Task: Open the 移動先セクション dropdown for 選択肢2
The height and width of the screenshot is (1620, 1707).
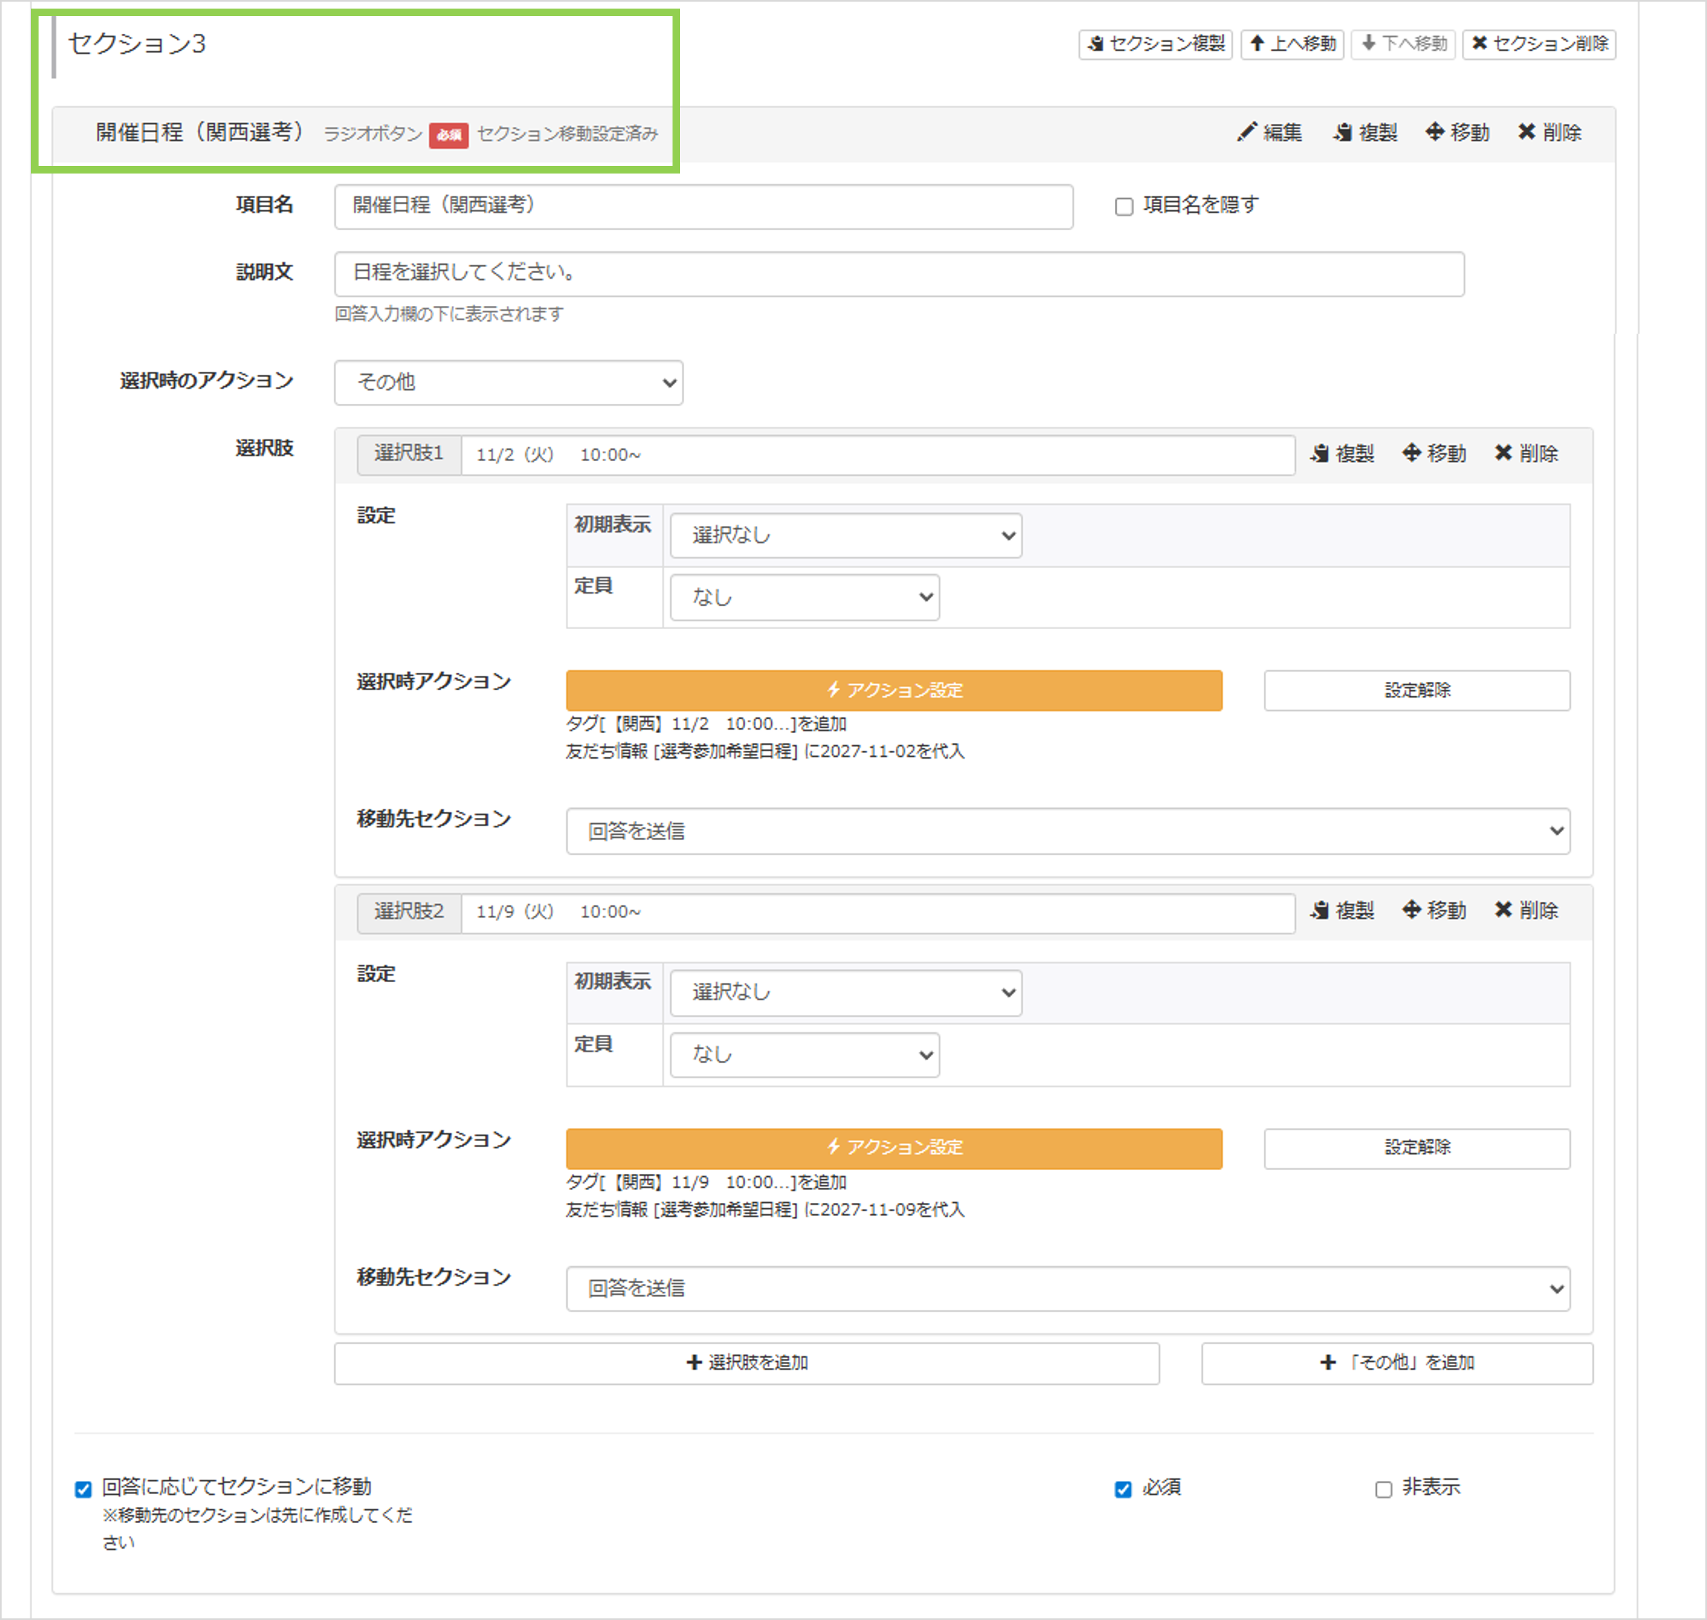Action: (1068, 1289)
